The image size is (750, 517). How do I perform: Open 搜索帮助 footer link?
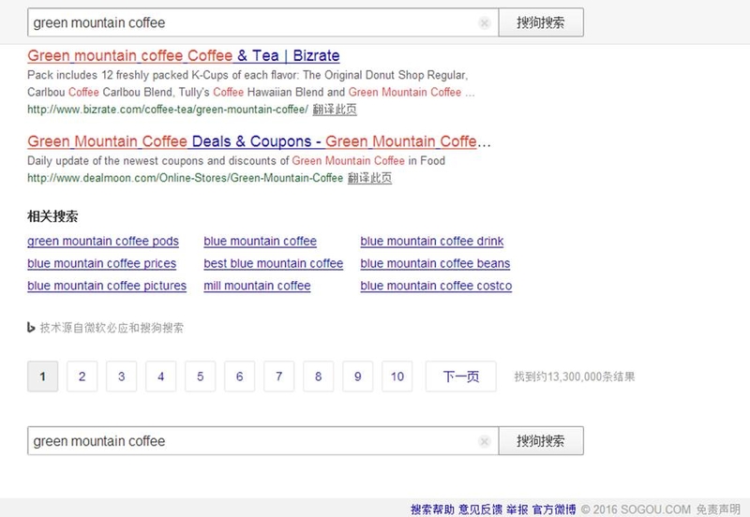click(432, 510)
